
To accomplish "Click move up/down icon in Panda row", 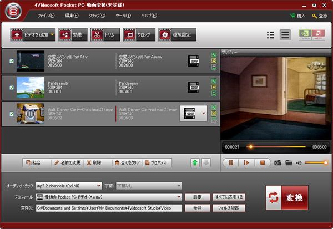I will click(x=214, y=94).
